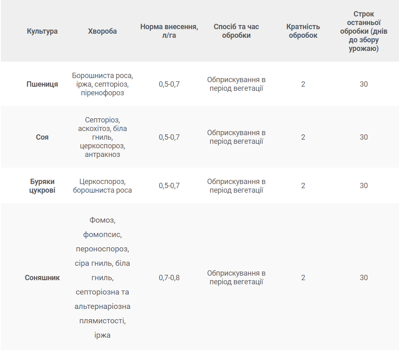Click the Строк останньої обробки header
This screenshot has width=399, height=350.
(364, 31)
